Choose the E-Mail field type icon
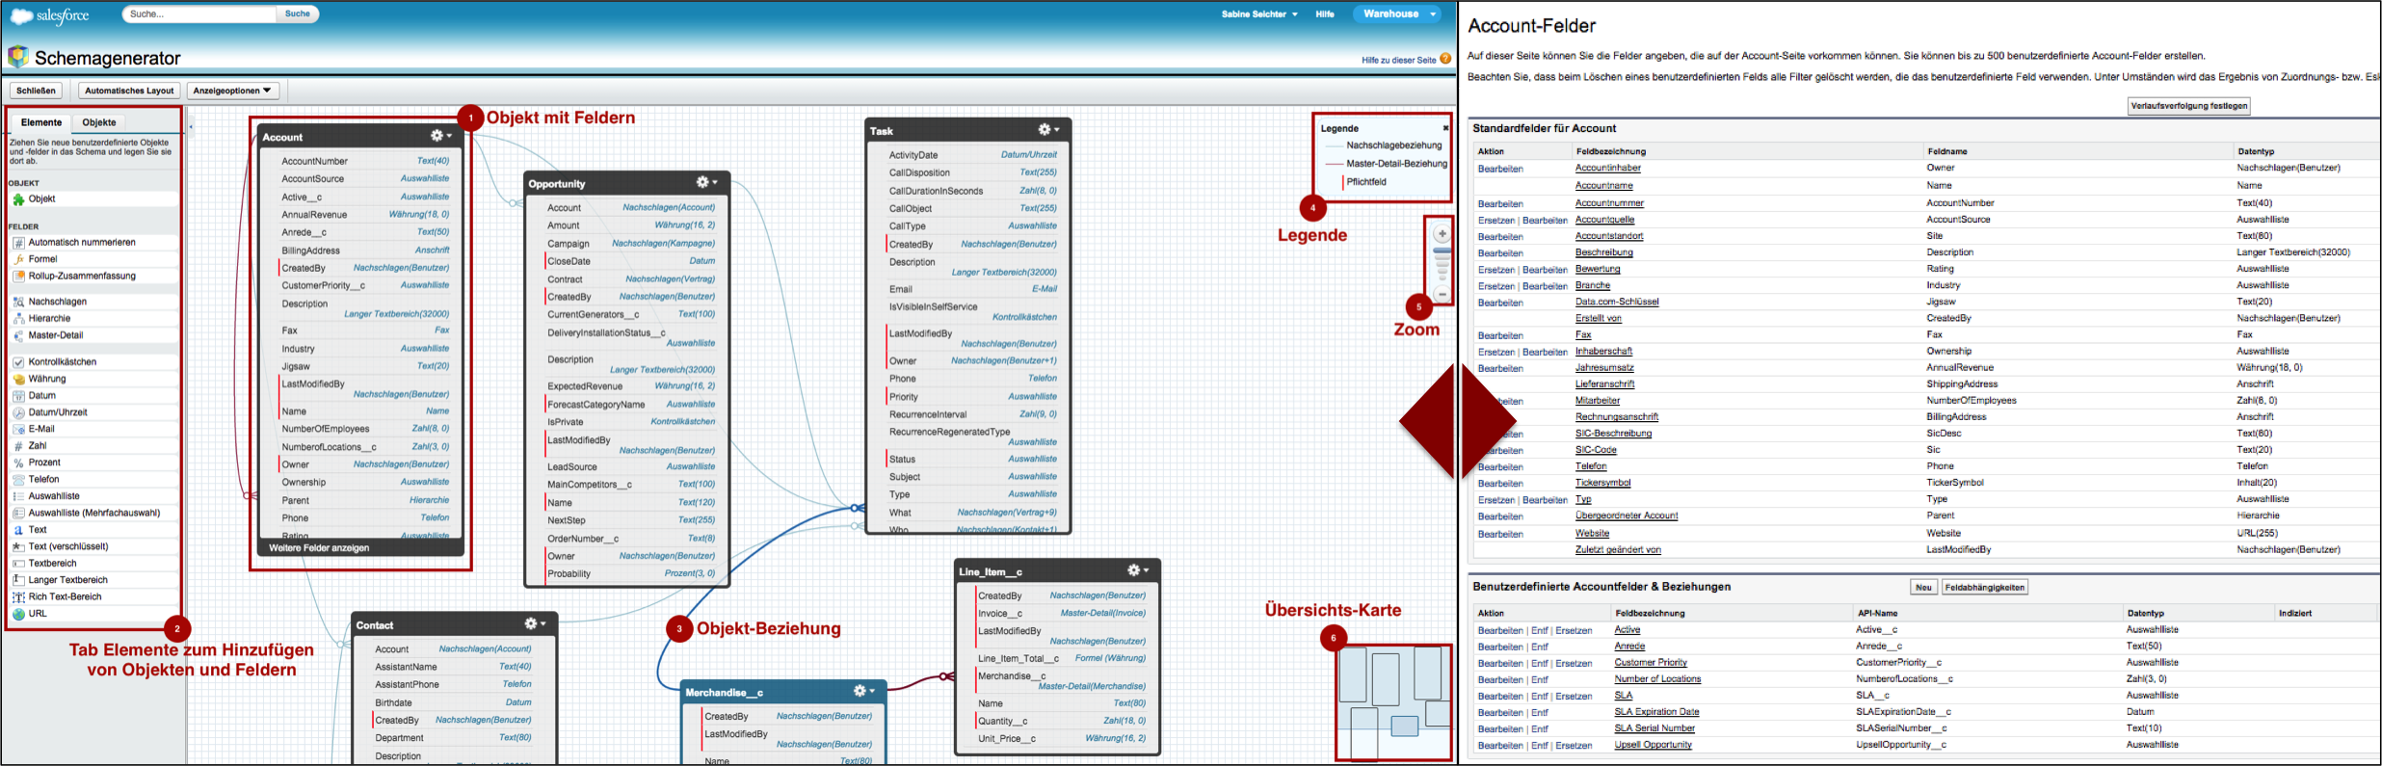Viewport: 2382px width, 766px height. tap(18, 429)
